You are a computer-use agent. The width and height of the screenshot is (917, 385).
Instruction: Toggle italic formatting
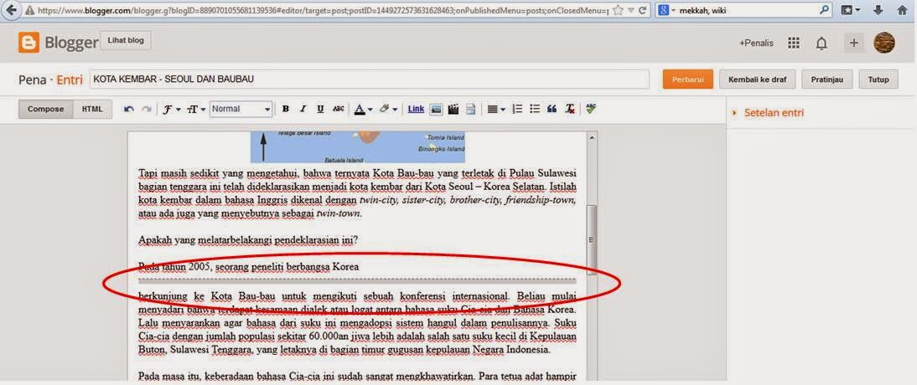coord(303,110)
